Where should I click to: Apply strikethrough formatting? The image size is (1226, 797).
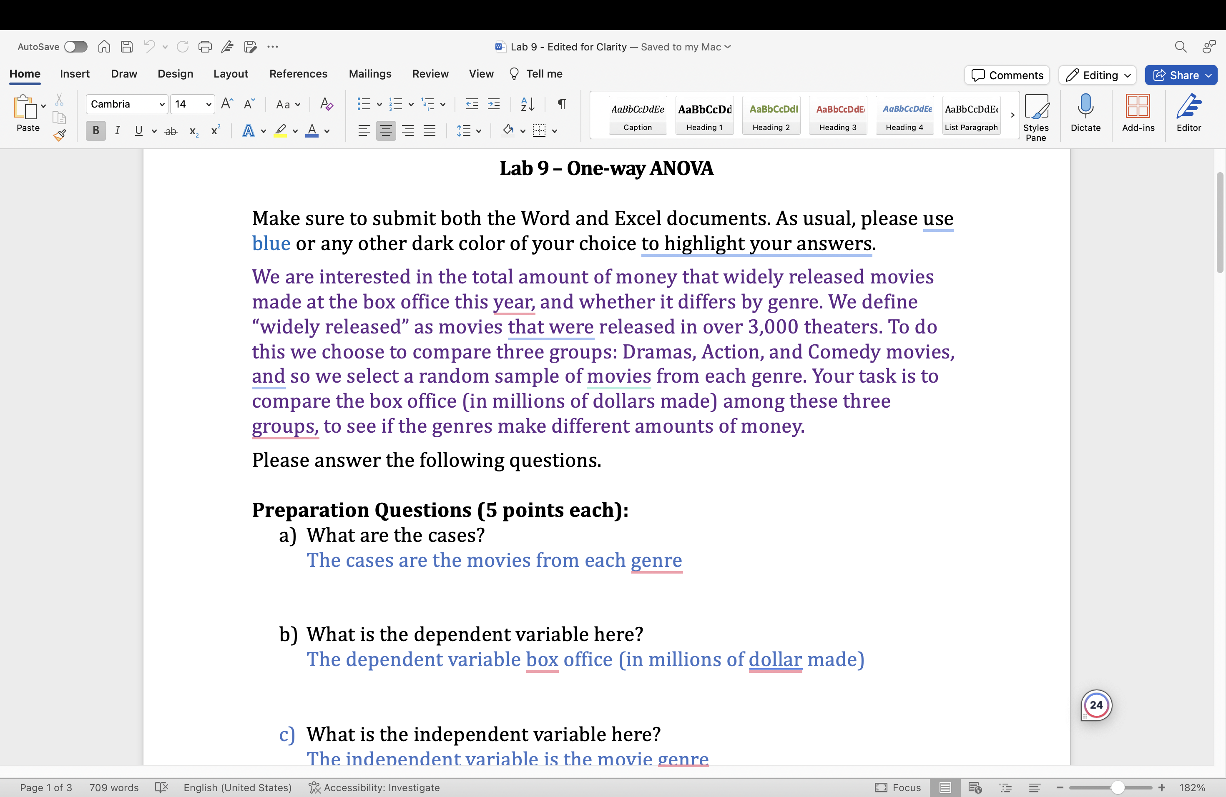point(171,131)
